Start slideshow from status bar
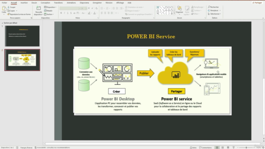The width and height of the screenshot is (265, 149). 234,147
